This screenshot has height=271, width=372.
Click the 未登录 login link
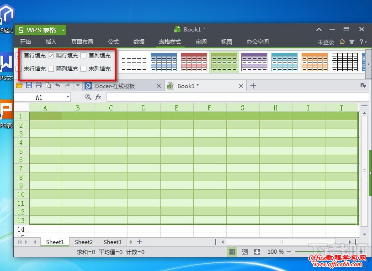point(325,42)
